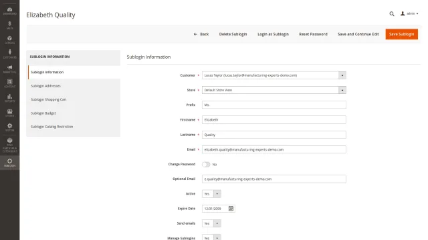Viewport: 428px width, 240px height.
Task: Click Delete Sublogin
Action: tap(233, 34)
